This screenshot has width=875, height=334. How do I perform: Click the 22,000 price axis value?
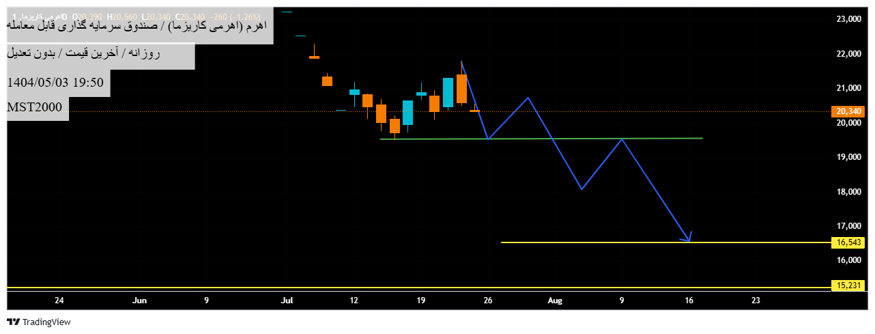[x=848, y=54]
